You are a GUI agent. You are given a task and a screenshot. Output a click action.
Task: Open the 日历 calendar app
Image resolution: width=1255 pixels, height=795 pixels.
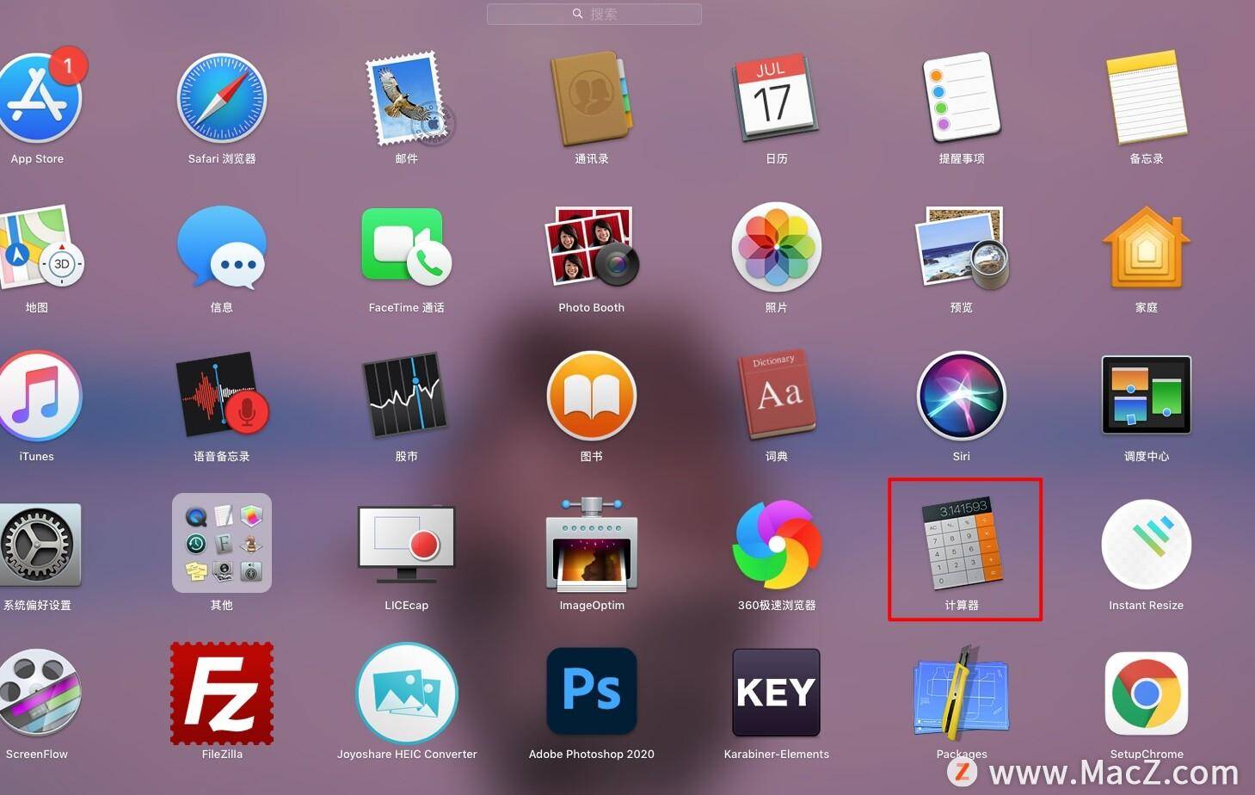click(776, 98)
